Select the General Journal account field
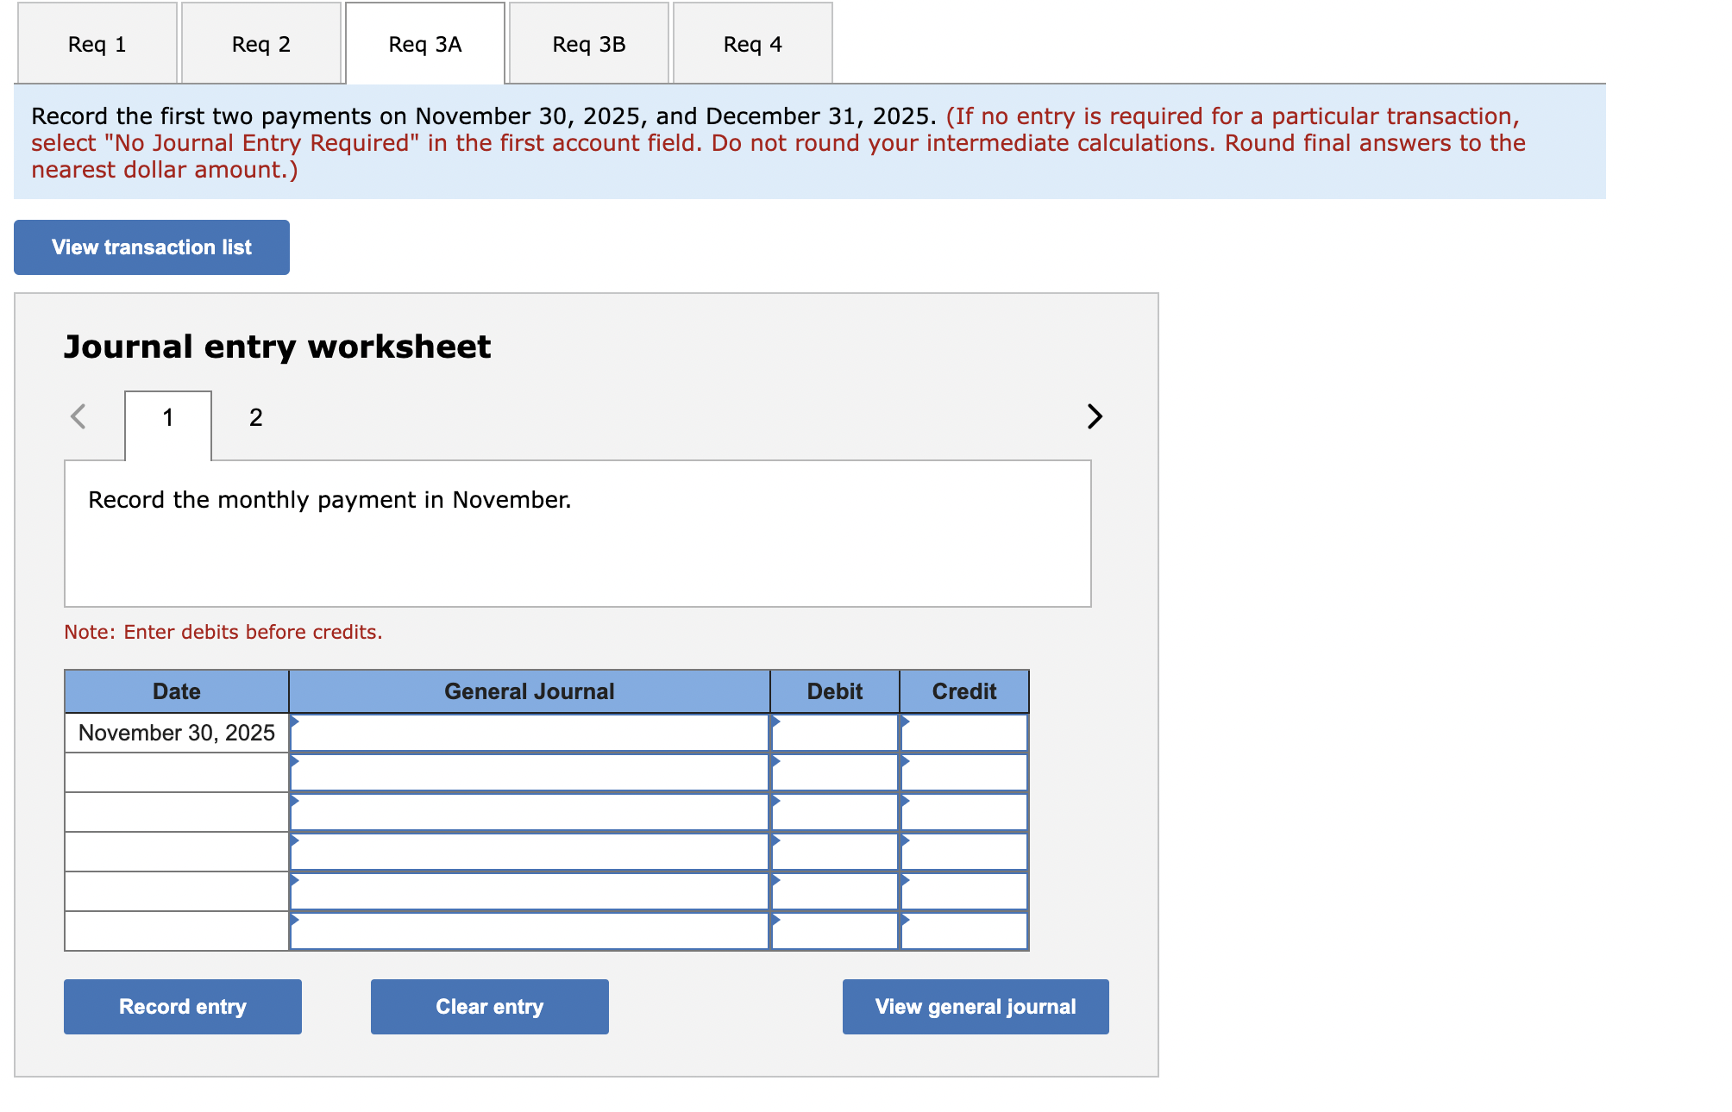Viewport: 1732px width, 1112px height. click(x=528, y=729)
